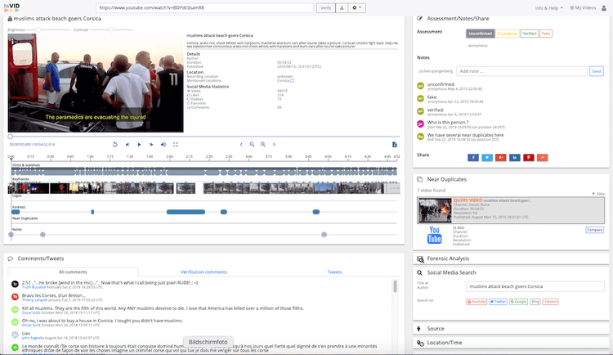613x355 pixels.
Task: Share the video on Twitter
Action: point(487,156)
